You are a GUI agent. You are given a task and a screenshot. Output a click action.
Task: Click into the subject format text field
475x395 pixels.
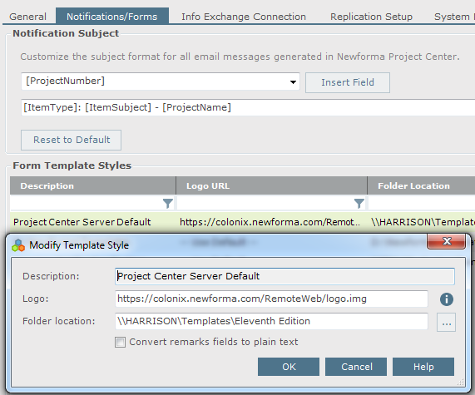pos(248,107)
